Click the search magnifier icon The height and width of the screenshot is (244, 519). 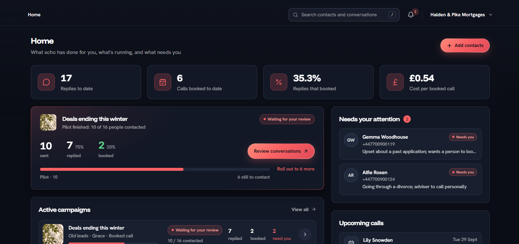(295, 15)
